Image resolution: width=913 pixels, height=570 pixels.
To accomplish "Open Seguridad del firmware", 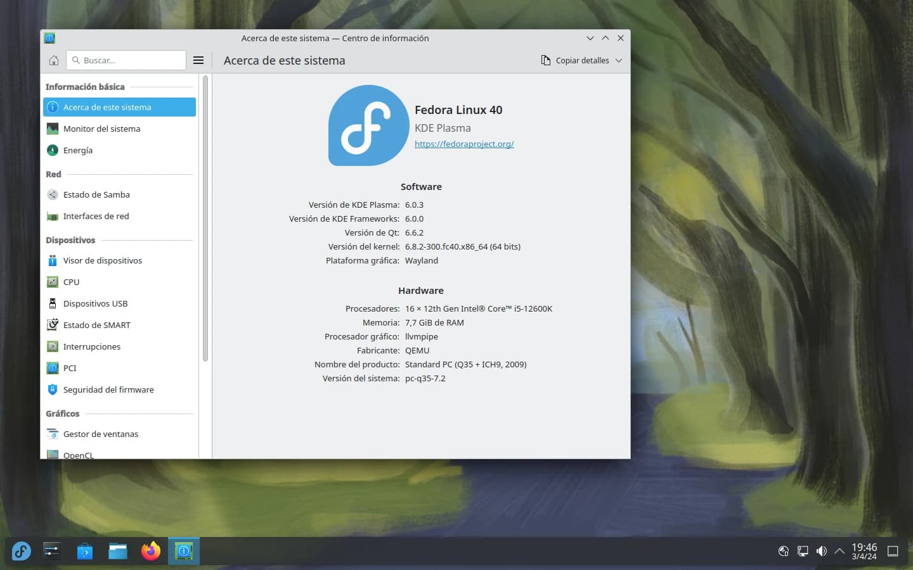I will pyautogui.click(x=119, y=389).
